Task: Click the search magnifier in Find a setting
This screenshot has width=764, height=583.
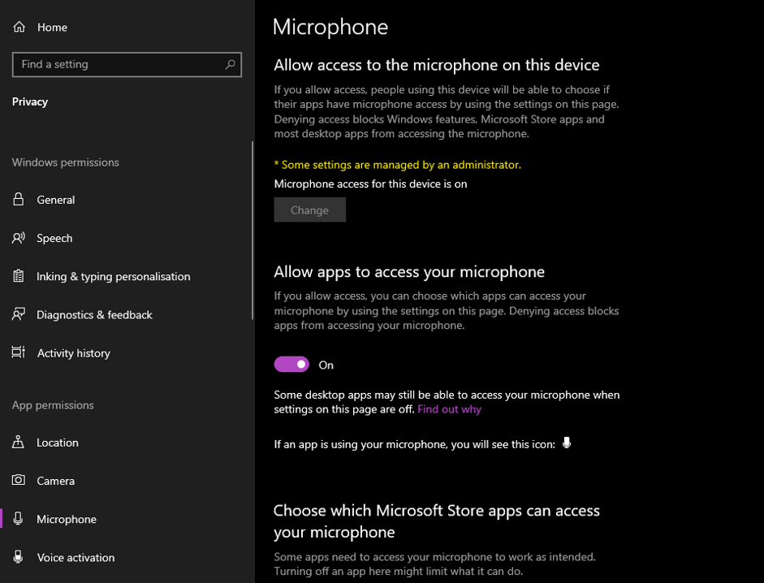Action: [231, 64]
